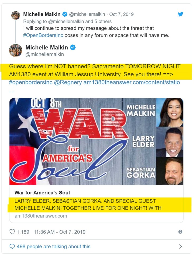
Task: Open the War for America's Soul card image
Action: [x=96, y=141]
